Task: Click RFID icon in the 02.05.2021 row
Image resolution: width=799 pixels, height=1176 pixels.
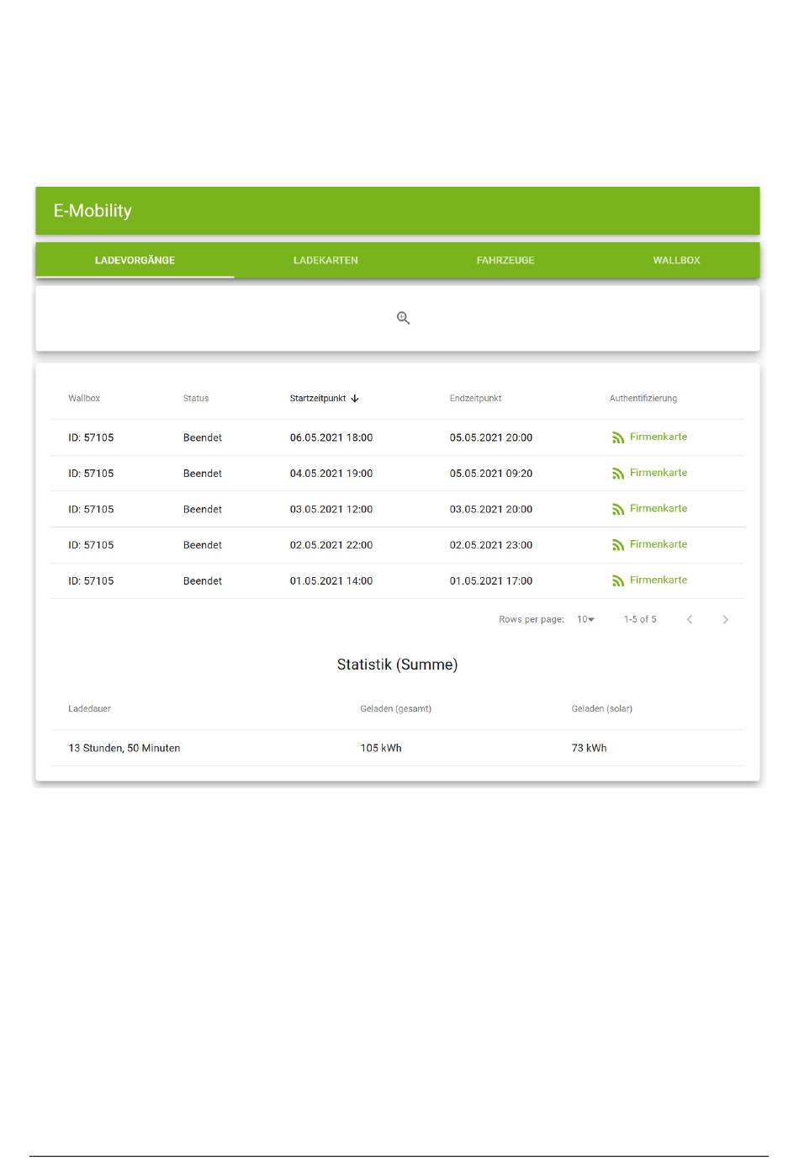Action: pos(618,545)
